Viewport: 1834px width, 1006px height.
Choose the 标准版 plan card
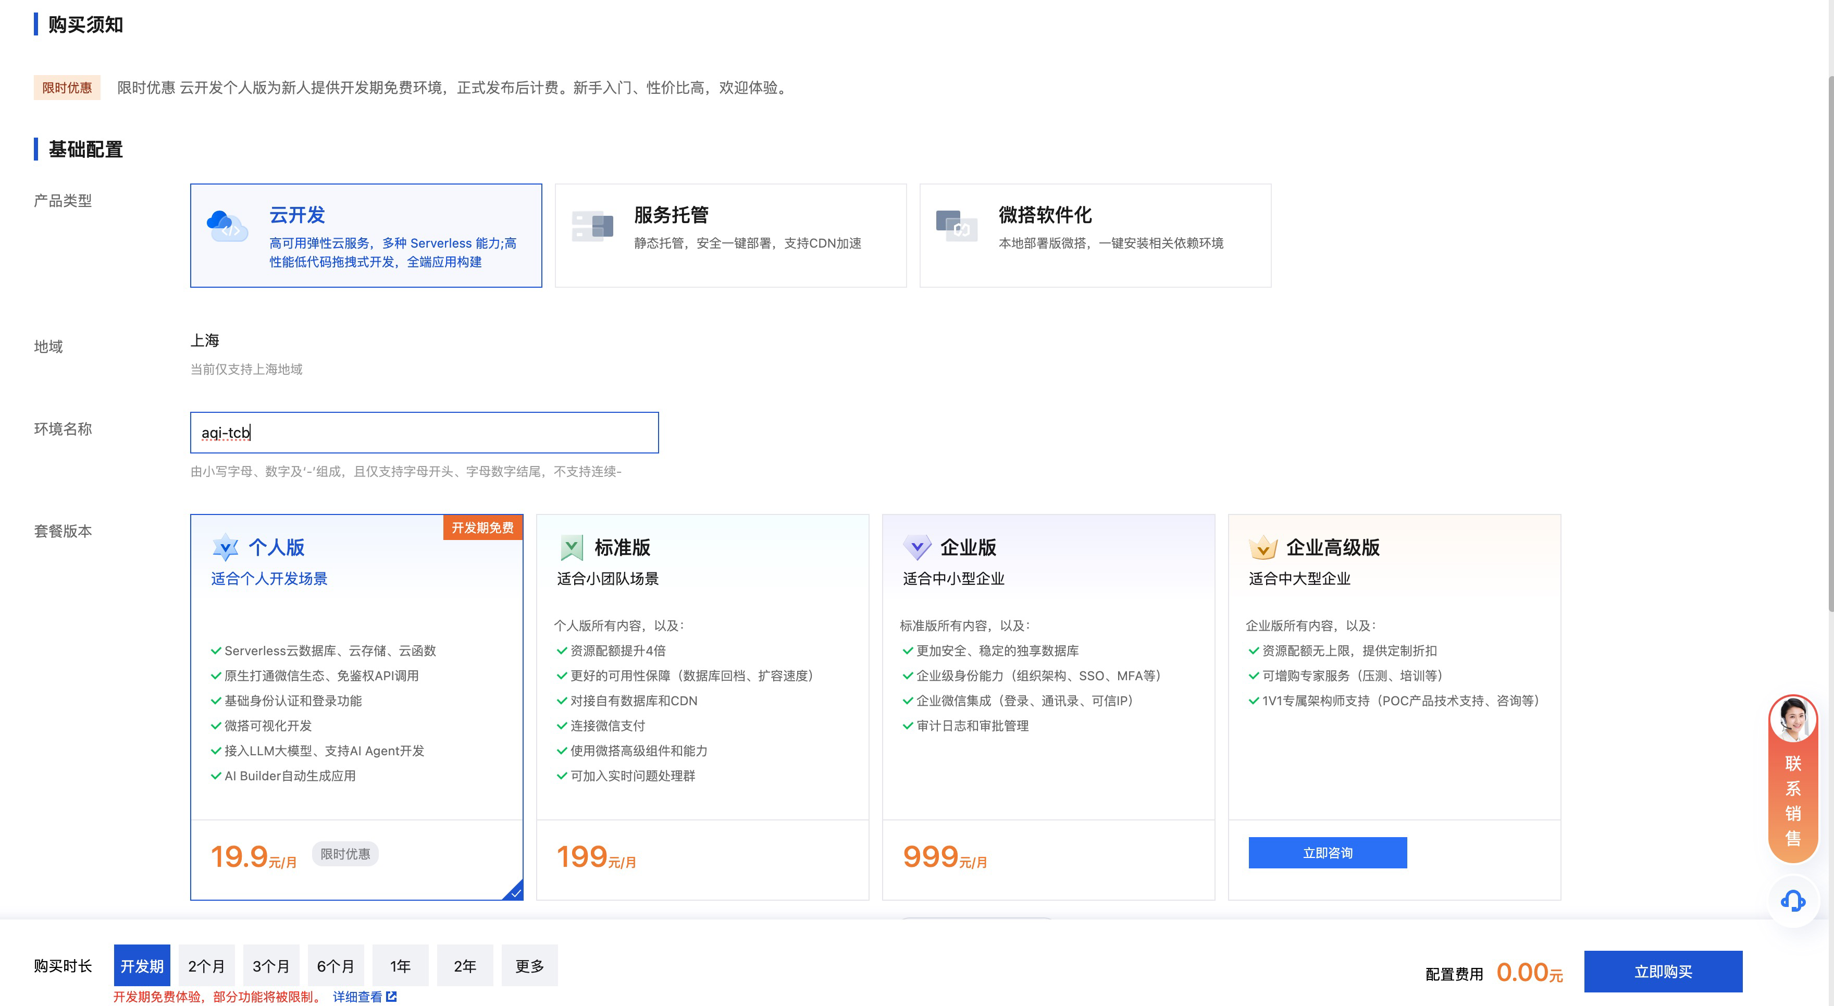(703, 707)
